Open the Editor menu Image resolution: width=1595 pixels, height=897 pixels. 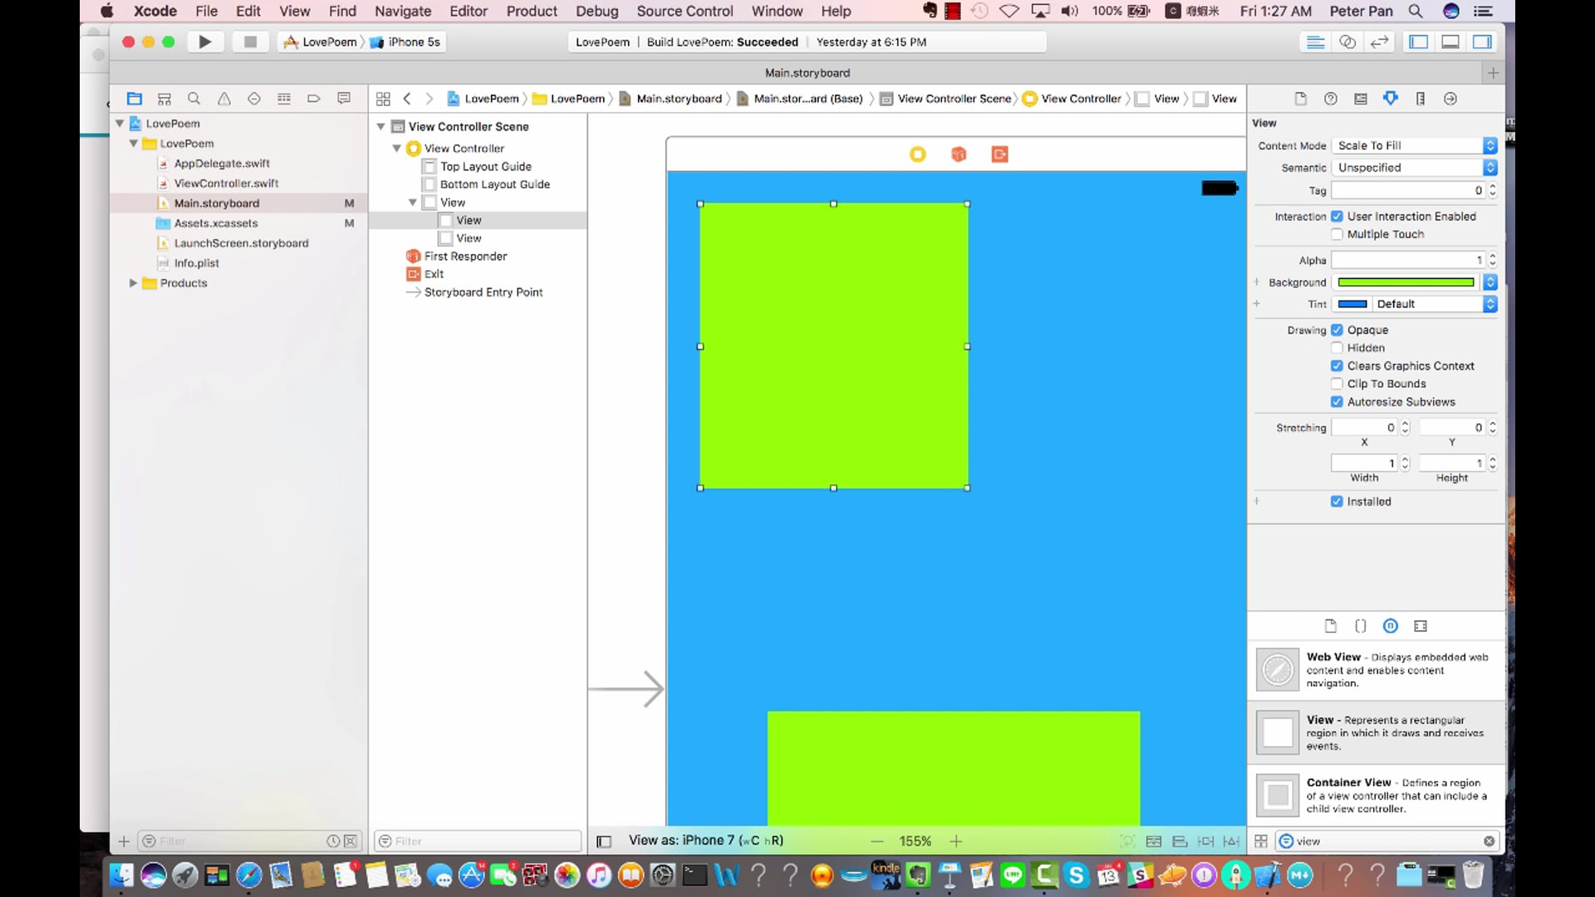coord(468,11)
